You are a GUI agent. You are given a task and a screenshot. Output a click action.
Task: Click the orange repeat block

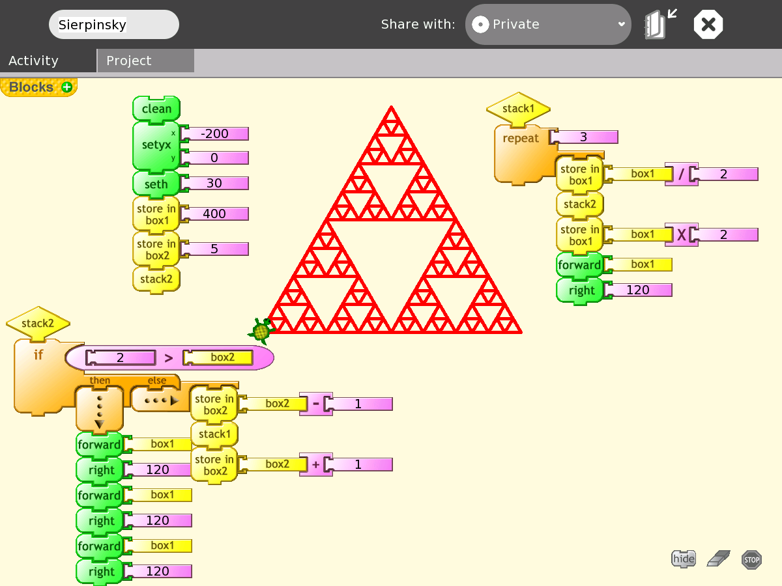tap(520, 139)
